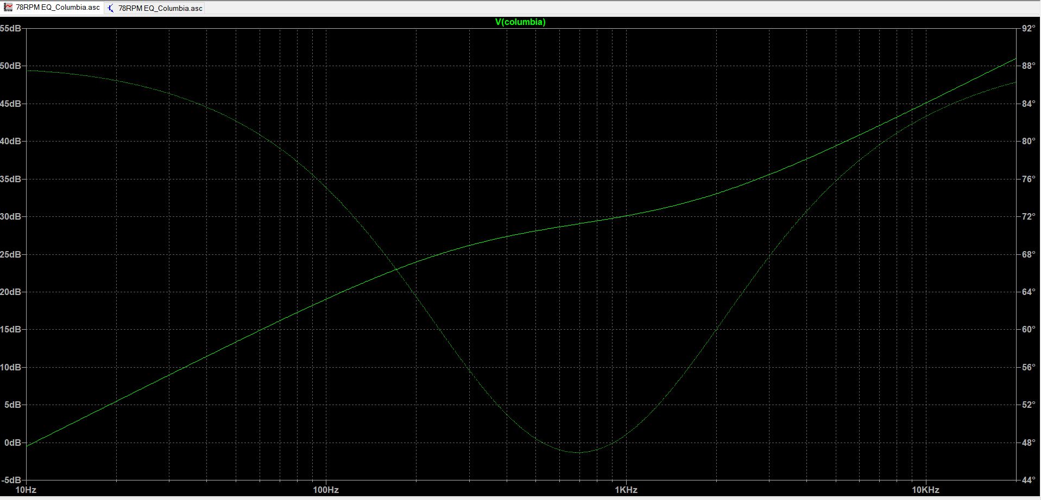1041x500 pixels.
Task: Click the 5dB magnitude axis label
Action: pos(12,405)
